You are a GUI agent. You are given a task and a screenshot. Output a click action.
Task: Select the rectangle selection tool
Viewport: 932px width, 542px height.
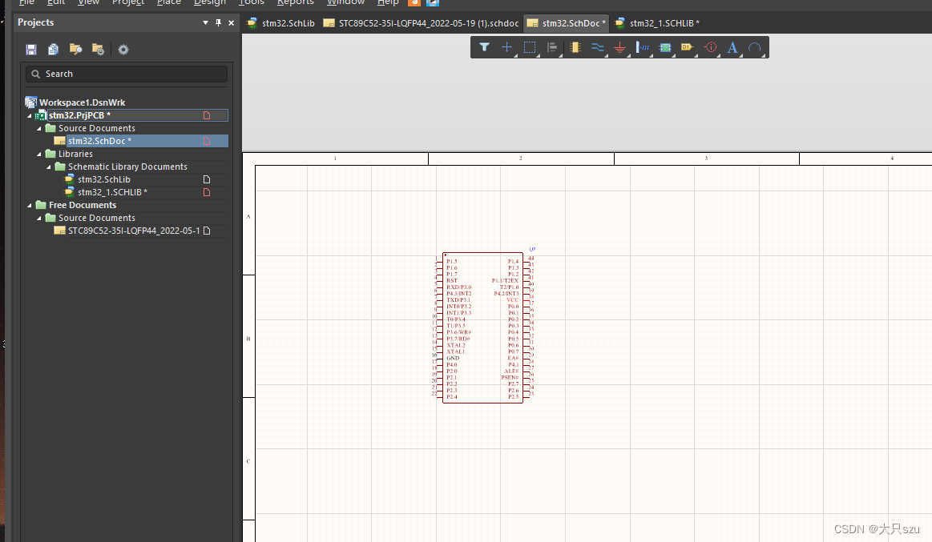pyautogui.click(x=530, y=47)
